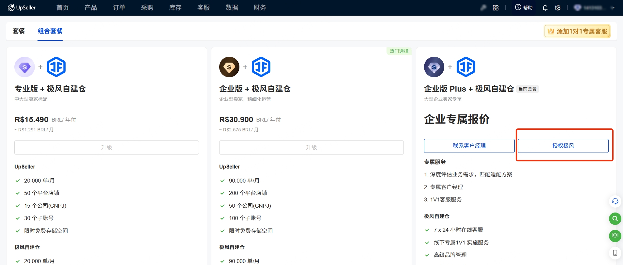Click the 当前套餐 badge
This screenshot has height=265, width=623.
[527, 89]
